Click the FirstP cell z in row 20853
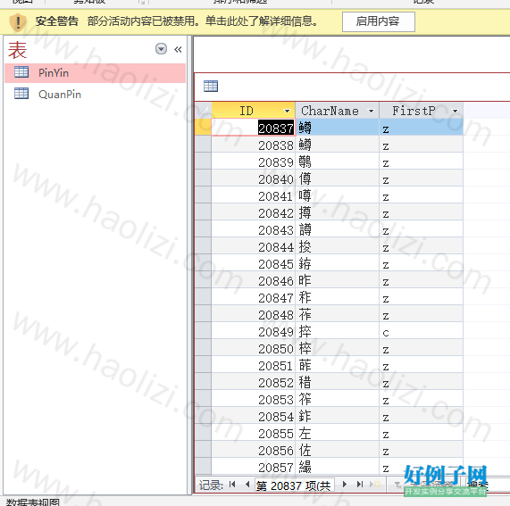Image resolution: width=510 pixels, height=506 pixels. 422,399
